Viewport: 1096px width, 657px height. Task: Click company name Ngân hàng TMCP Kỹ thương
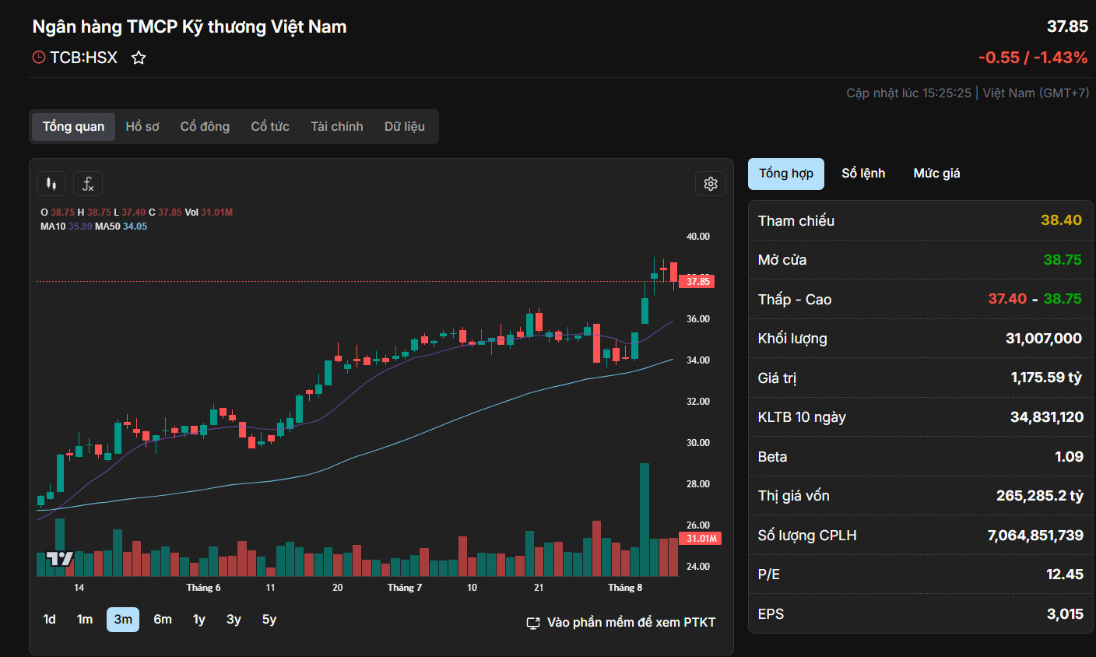(x=189, y=26)
